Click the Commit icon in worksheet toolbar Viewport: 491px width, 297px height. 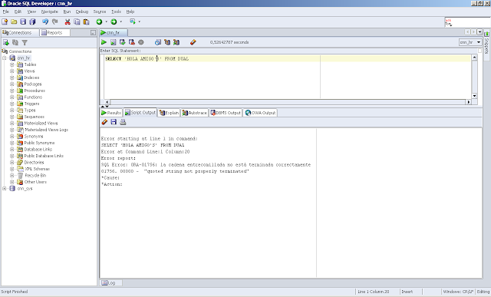123,42
